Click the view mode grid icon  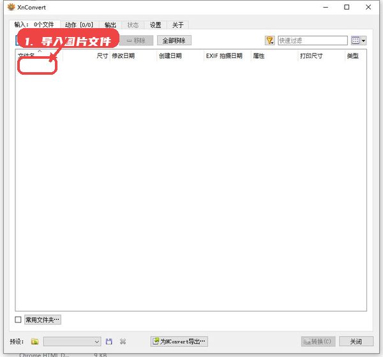(x=356, y=41)
